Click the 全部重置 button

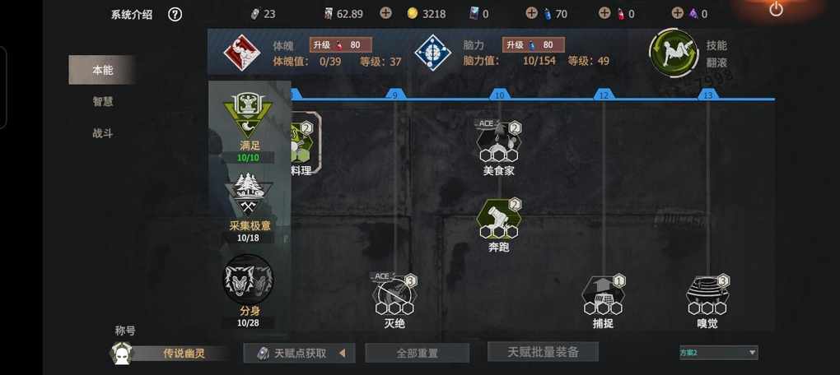(418, 353)
